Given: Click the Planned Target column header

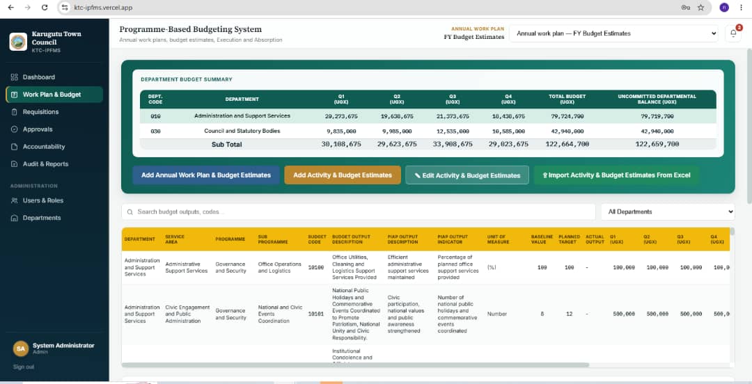Looking at the screenshot, I should click(x=570, y=239).
